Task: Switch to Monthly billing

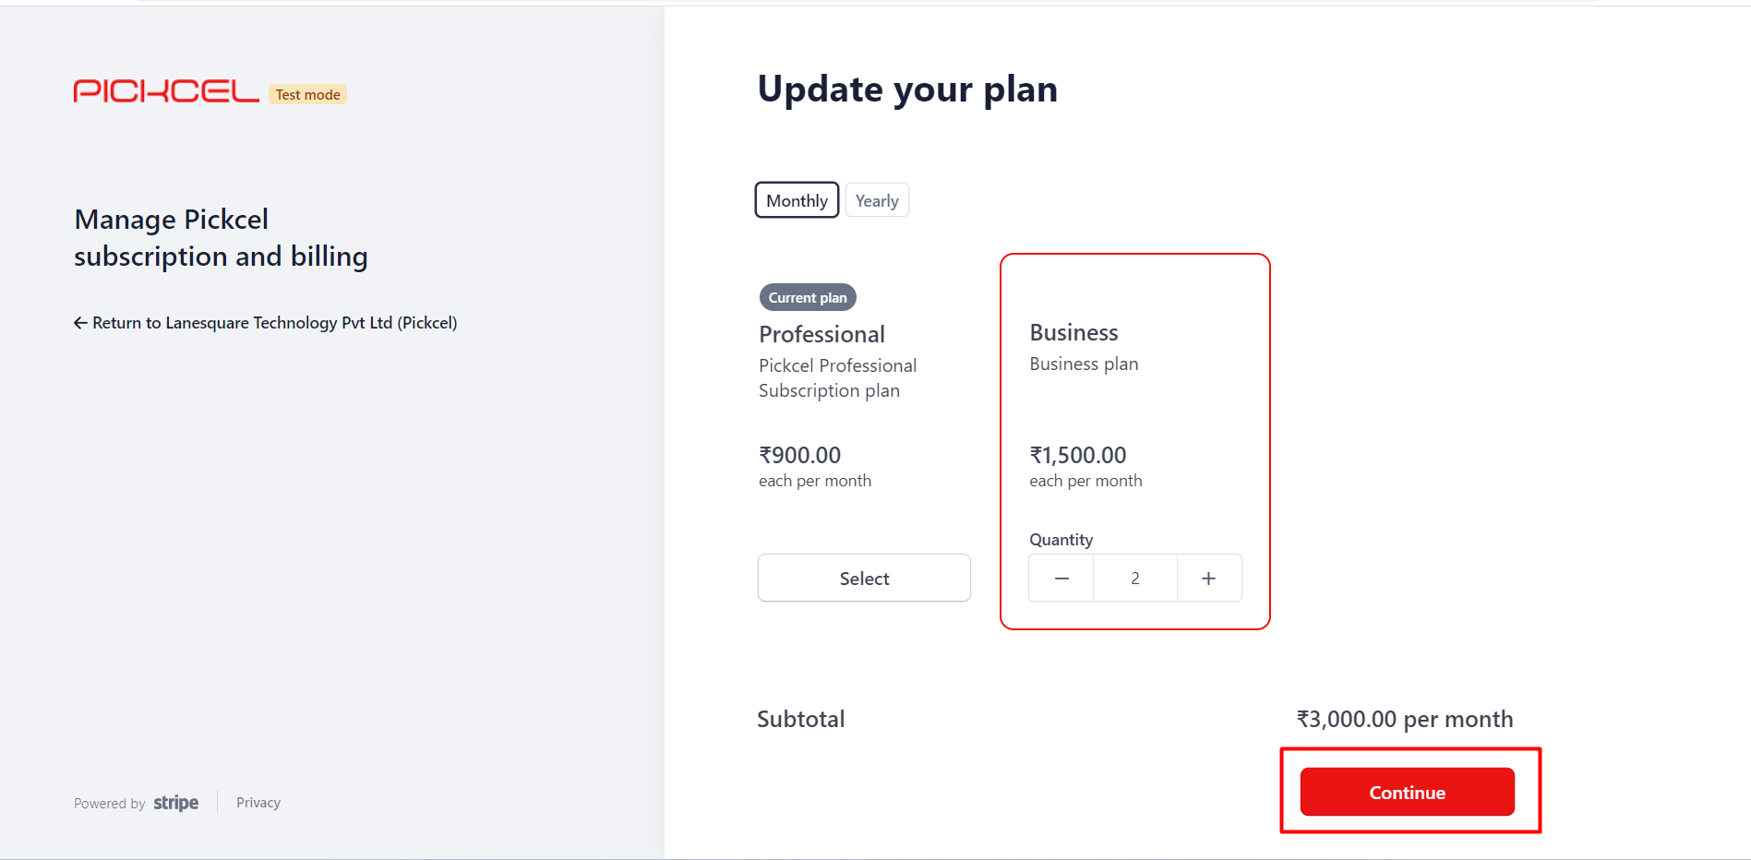Action: tap(797, 201)
